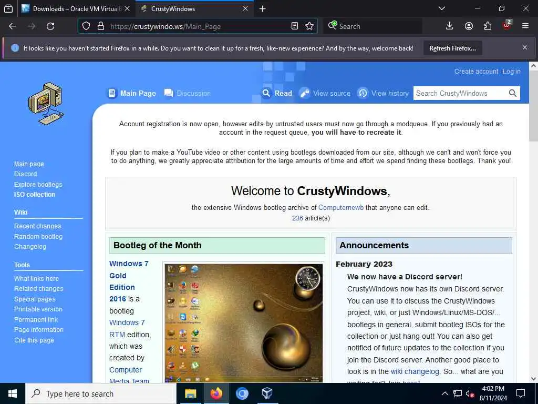538x404 pixels.
Task: Bookmark this page with the star icon
Action: 309,26
